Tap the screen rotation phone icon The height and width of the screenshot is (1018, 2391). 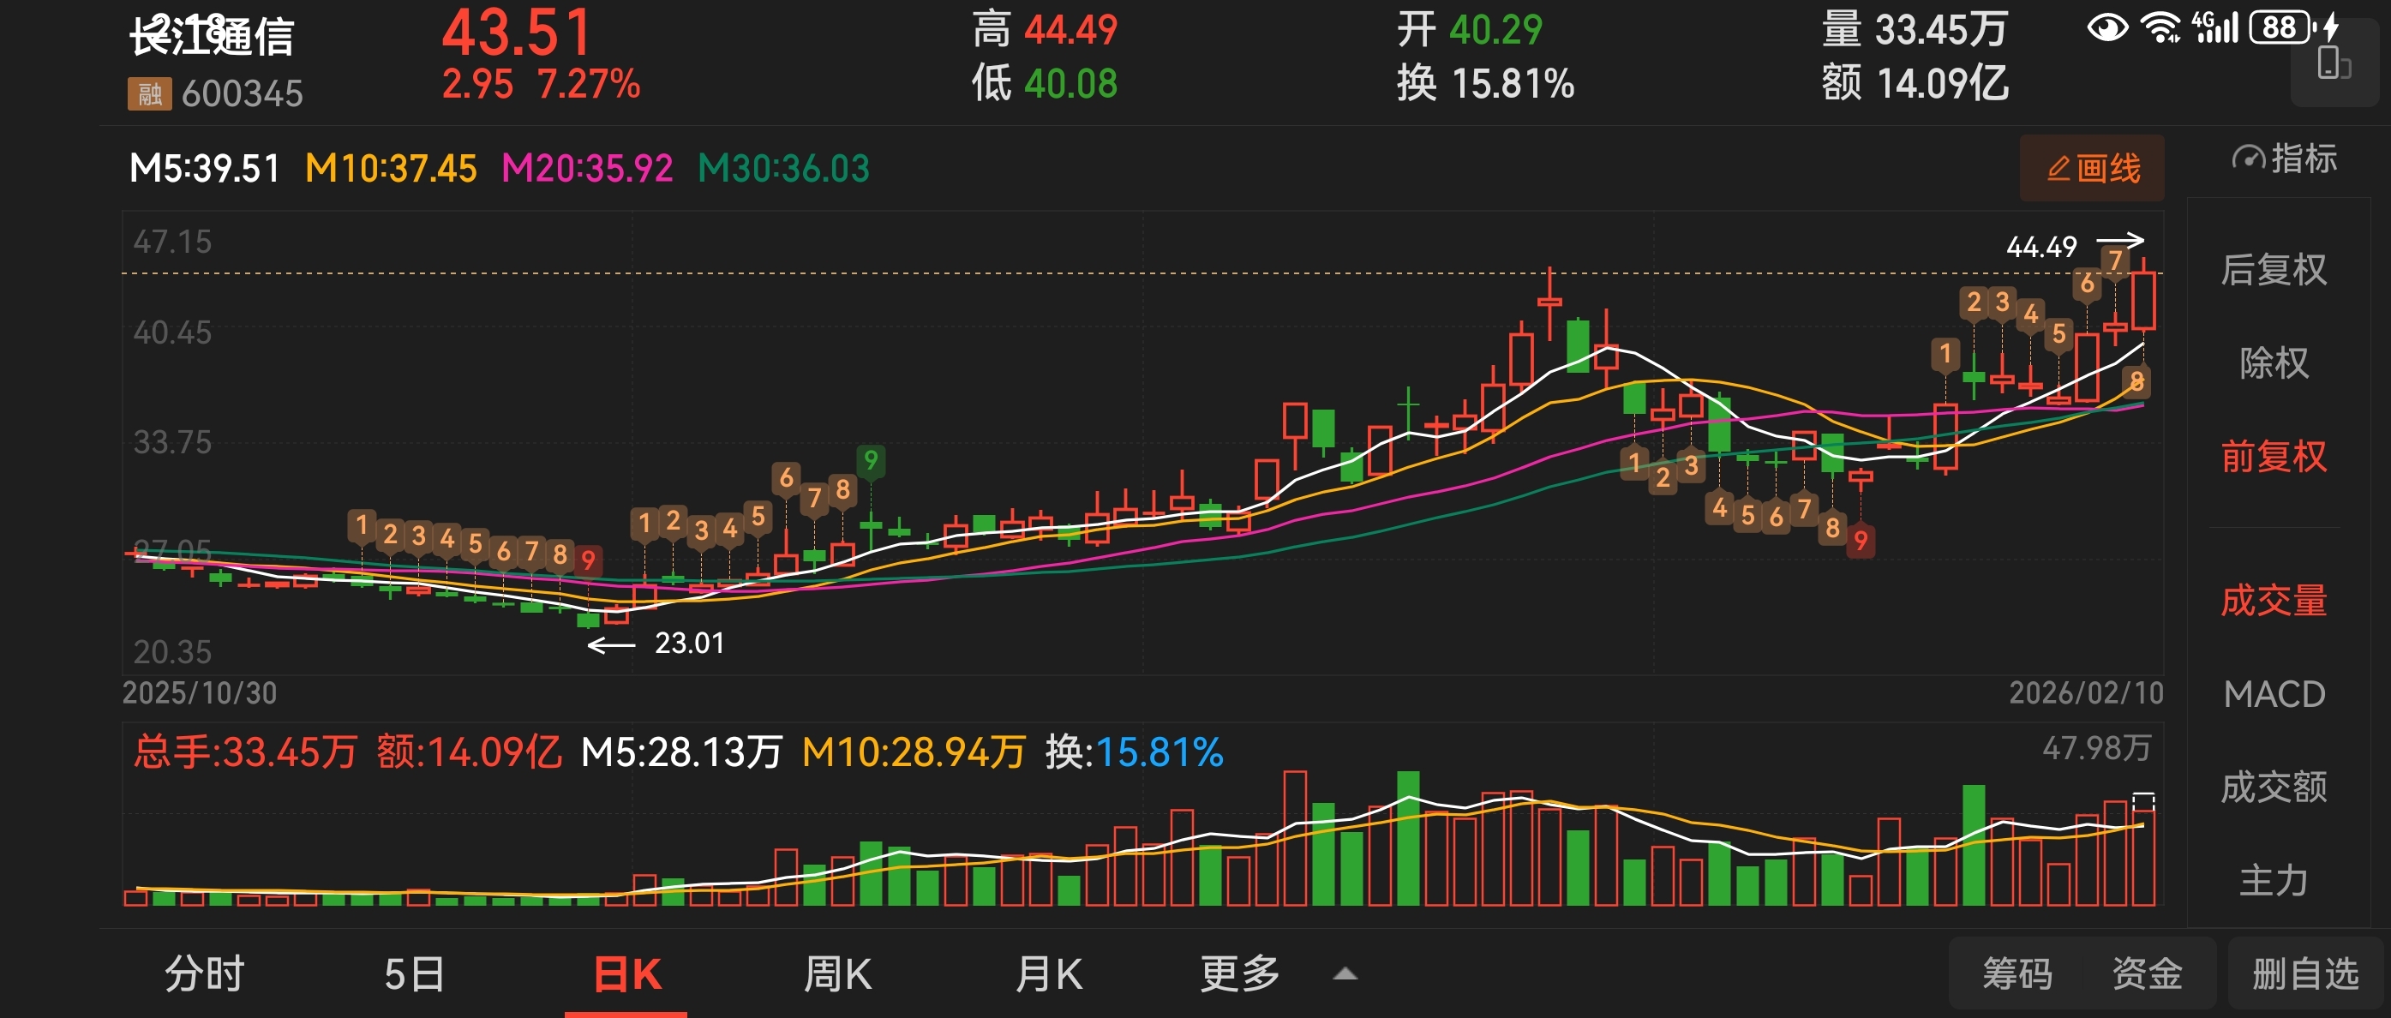2333,65
